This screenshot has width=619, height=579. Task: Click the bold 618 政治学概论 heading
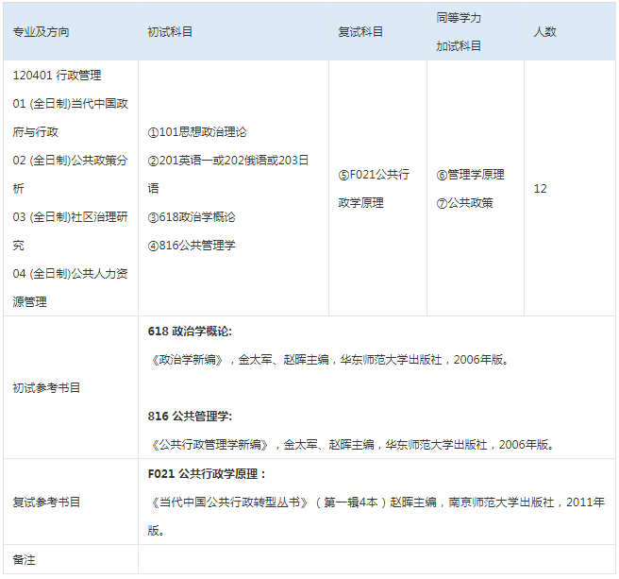190,332
